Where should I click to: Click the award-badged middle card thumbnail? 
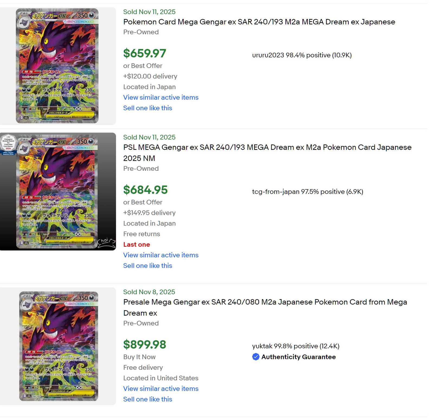(58, 192)
